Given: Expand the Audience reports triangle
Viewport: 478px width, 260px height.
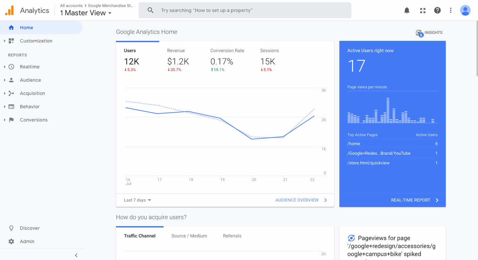Looking at the screenshot, I should point(5,80).
